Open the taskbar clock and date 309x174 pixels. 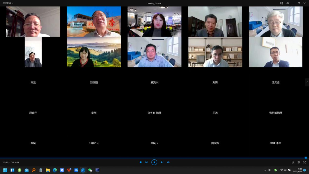click(298, 170)
